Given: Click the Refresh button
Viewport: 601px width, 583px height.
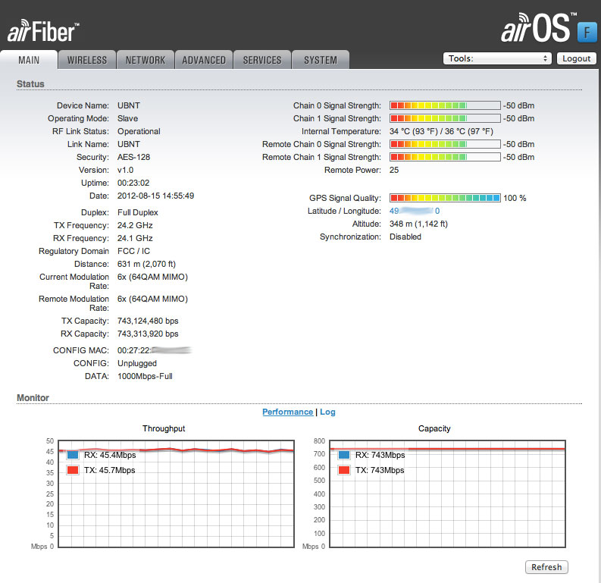Looking at the screenshot, I should click(546, 567).
